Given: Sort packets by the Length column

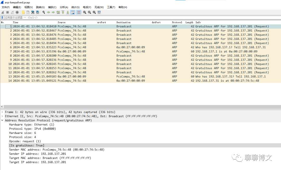Looking at the screenshot, I should 189,22.
